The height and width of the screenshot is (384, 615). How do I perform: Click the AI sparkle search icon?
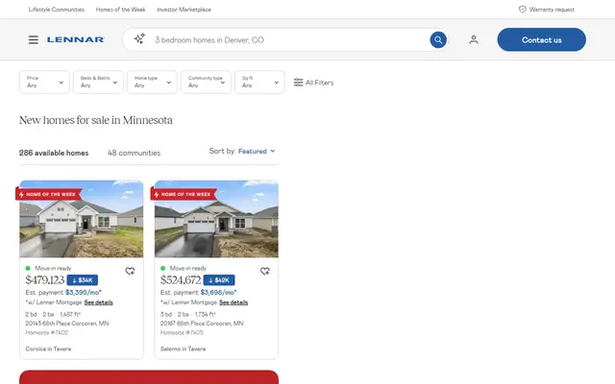pyautogui.click(x=139, y=38)
